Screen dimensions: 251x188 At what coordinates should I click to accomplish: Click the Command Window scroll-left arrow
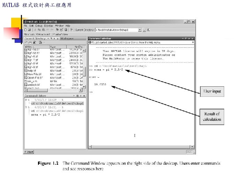[x=90, y=147]
